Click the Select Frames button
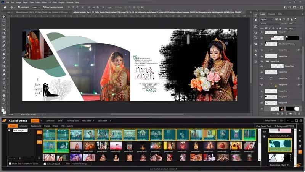Viewport: 305px width, 172px height. pos(270,120)
